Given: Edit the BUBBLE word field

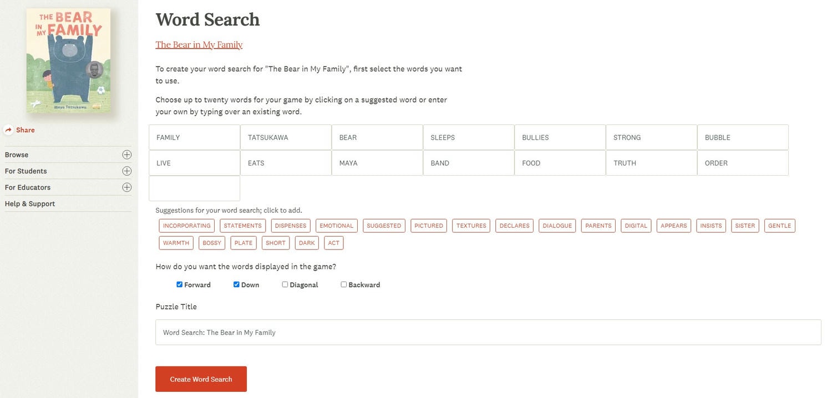Looking at the screenshot, I should pyautogui.click(x=743, y=137).
